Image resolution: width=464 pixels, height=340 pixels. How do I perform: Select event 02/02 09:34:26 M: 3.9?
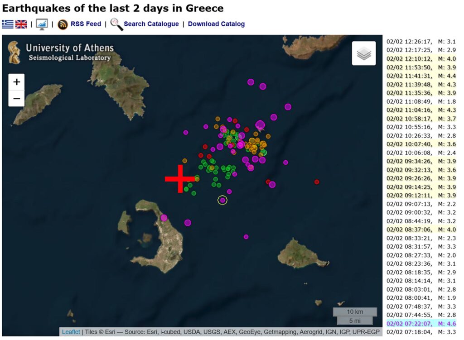coord(421,162)
